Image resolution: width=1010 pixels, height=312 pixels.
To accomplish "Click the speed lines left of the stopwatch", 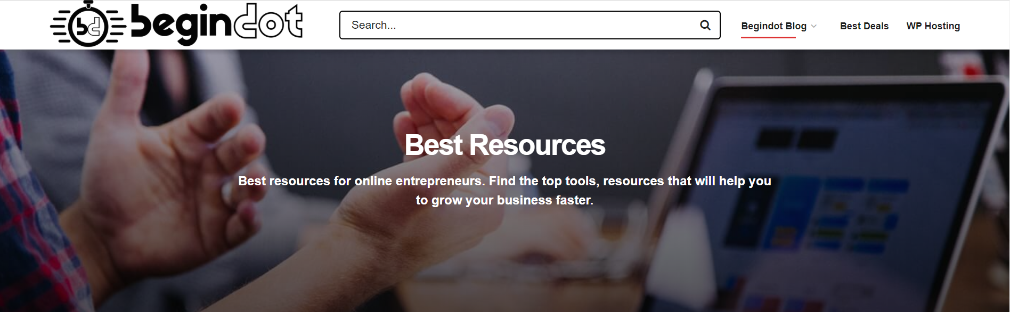I will pos(60,26).
